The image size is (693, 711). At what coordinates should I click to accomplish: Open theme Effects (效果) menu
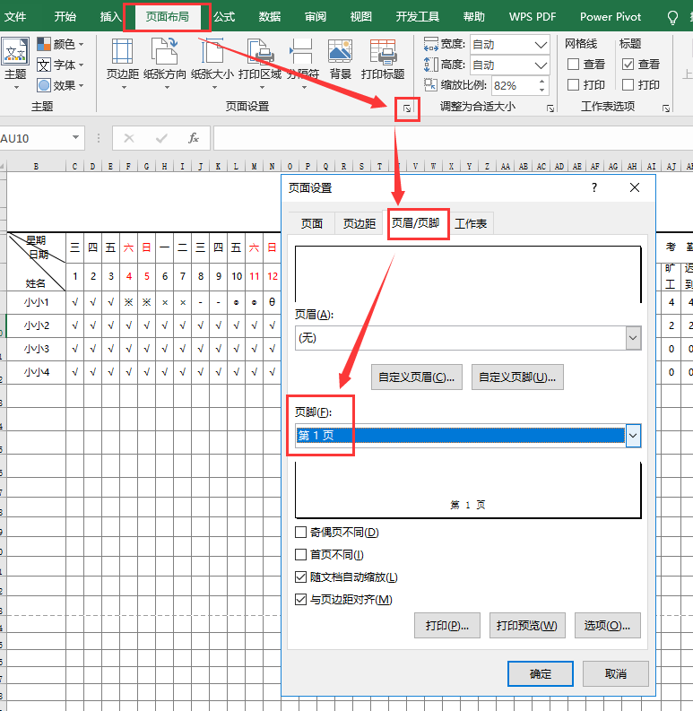(60, 85)
